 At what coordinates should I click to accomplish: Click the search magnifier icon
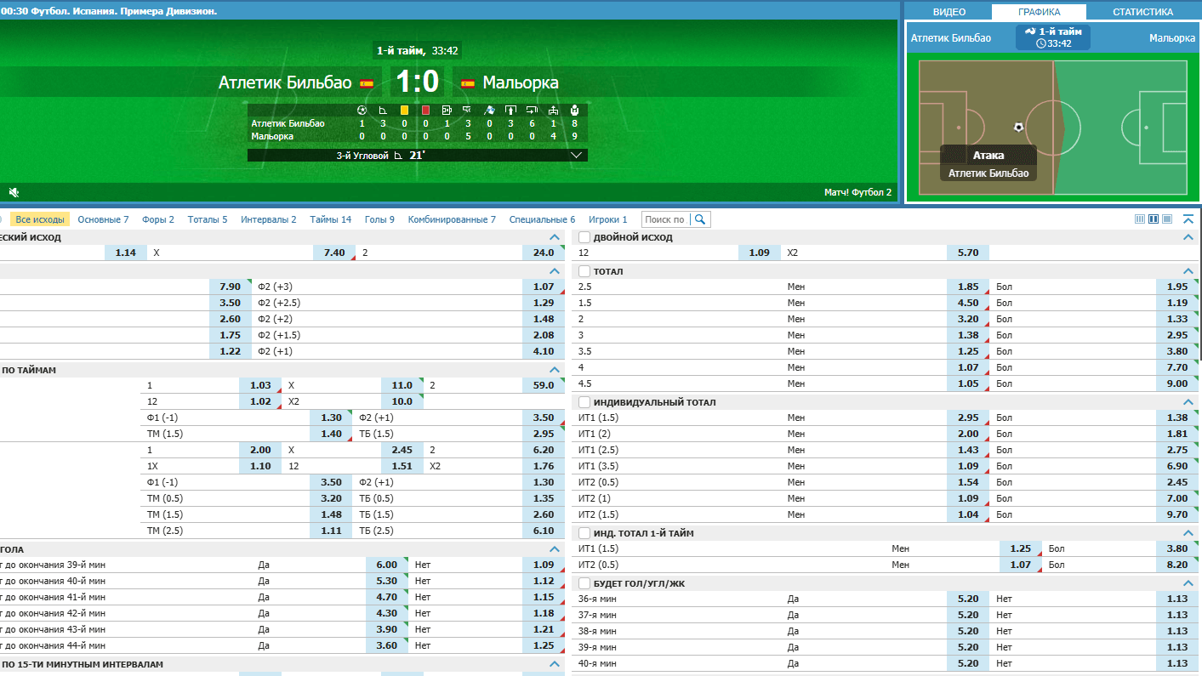700,219
